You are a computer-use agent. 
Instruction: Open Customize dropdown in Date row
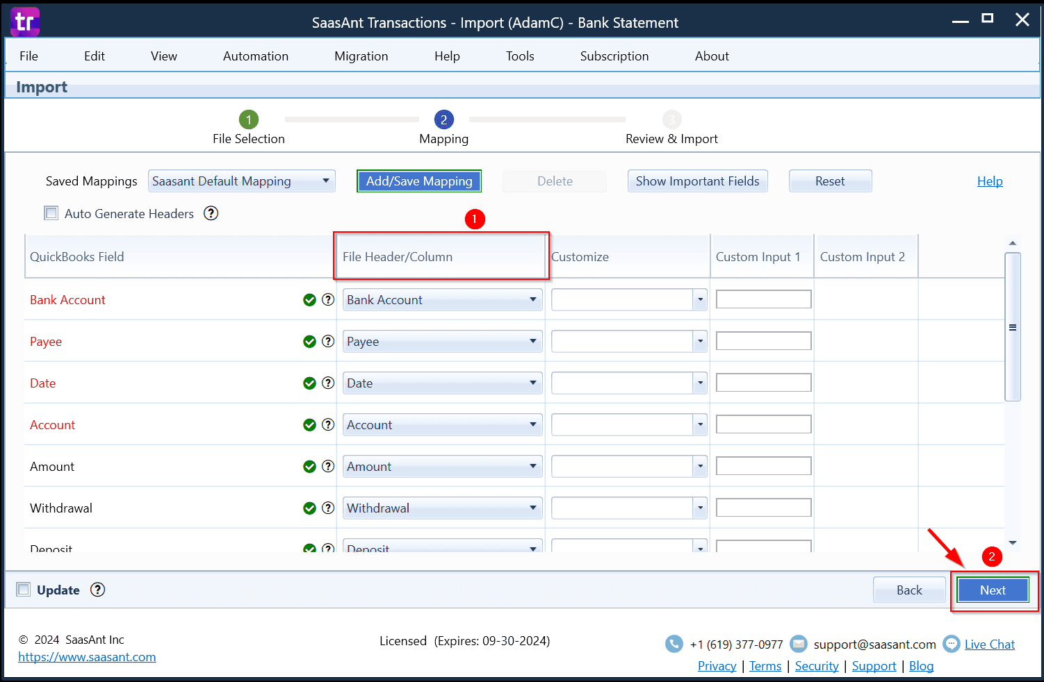[x=700, y=383]
